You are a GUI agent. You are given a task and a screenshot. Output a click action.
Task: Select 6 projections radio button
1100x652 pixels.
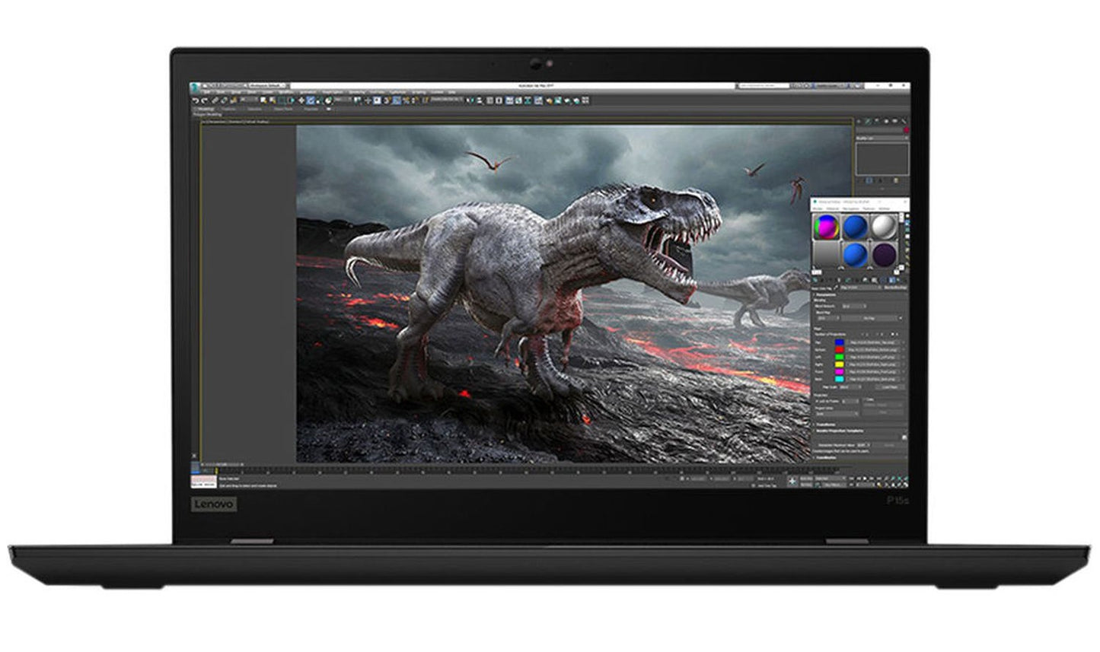click(x=893, y=334)
